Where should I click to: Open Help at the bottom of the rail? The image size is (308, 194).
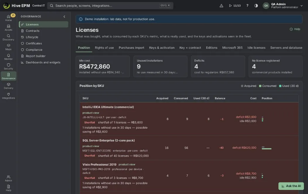tap(8, 188)
